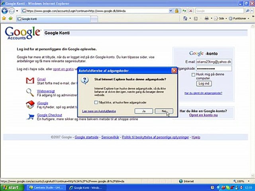Click the red Gmail envelope icon
This screenshot has width=255, height=191.
pos(30,80)
